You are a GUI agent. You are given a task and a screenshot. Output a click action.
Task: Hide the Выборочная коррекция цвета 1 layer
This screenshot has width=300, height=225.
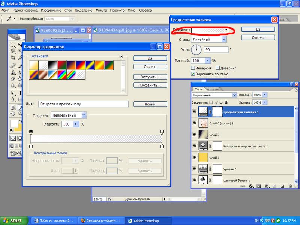click(x=194, y=146)
